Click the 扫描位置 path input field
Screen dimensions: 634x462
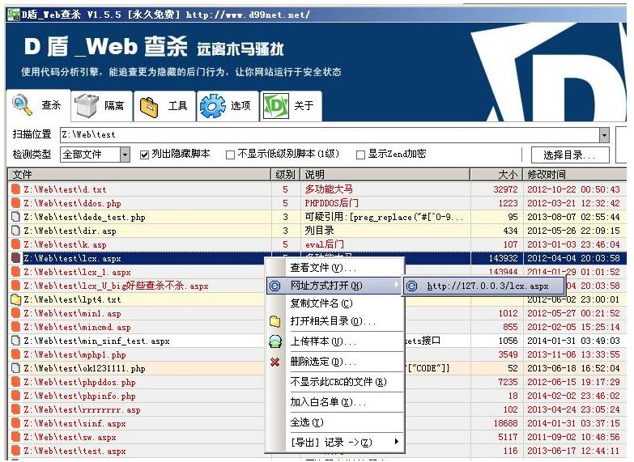pos(330,135)
